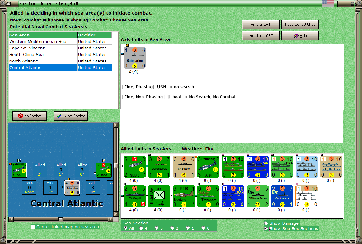Select Show Sea Box Sections option
Screen dimensions: 362x244
click(x=266, y=228)
